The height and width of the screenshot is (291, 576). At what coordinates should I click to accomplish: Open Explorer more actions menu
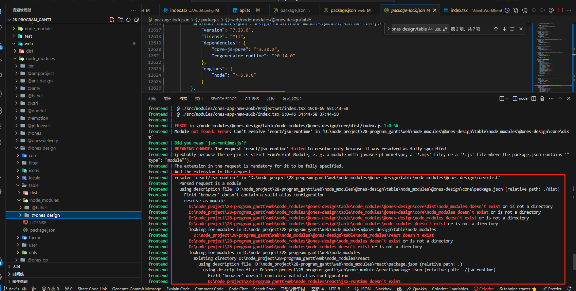[133, 10]
